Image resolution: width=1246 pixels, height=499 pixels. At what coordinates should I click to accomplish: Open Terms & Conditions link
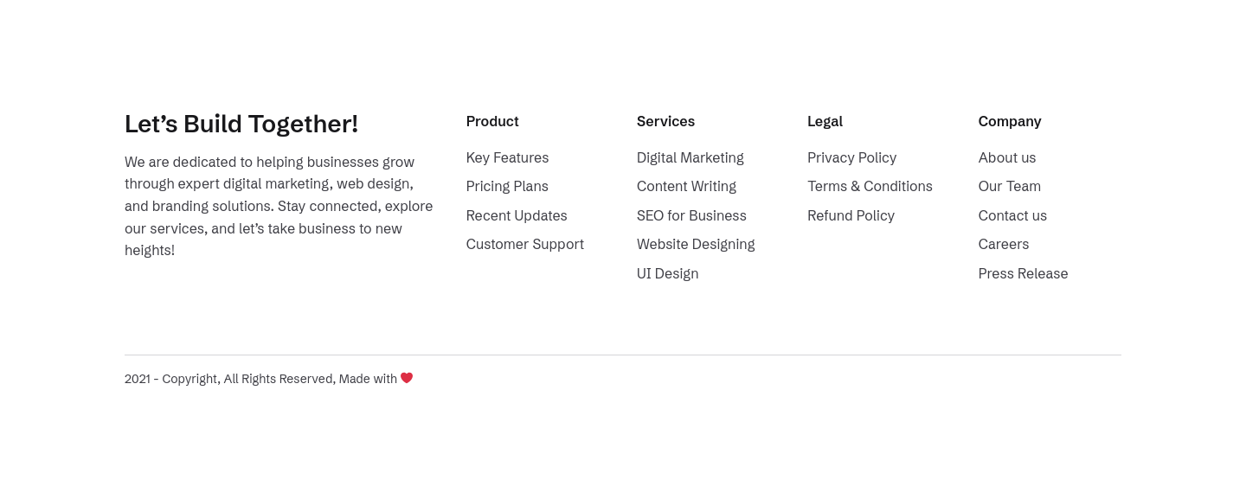(870, 186)
